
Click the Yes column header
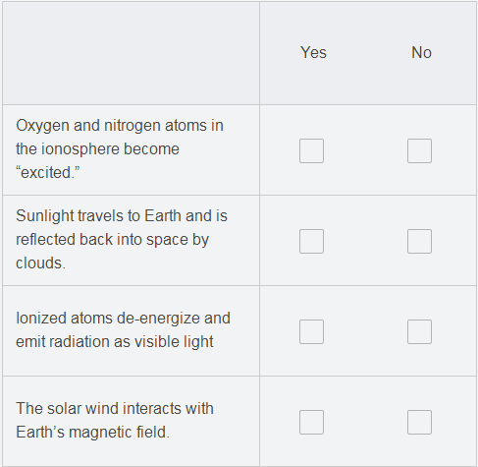click(x=313, y=52)
